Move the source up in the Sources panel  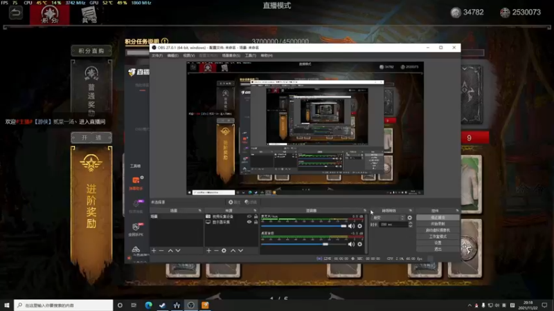(x=233, y=250)
